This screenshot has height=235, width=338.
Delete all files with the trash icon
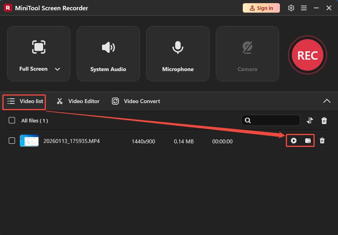(324, 120)
